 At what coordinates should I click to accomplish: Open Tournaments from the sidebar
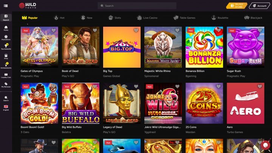coord(6,47)
